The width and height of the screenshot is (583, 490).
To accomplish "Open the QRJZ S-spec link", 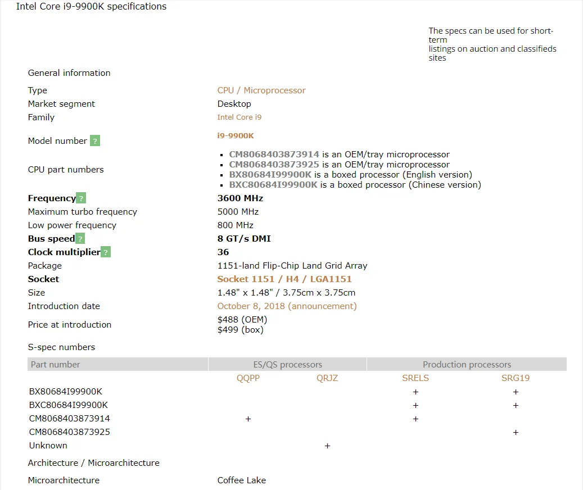I will (327, 378).
